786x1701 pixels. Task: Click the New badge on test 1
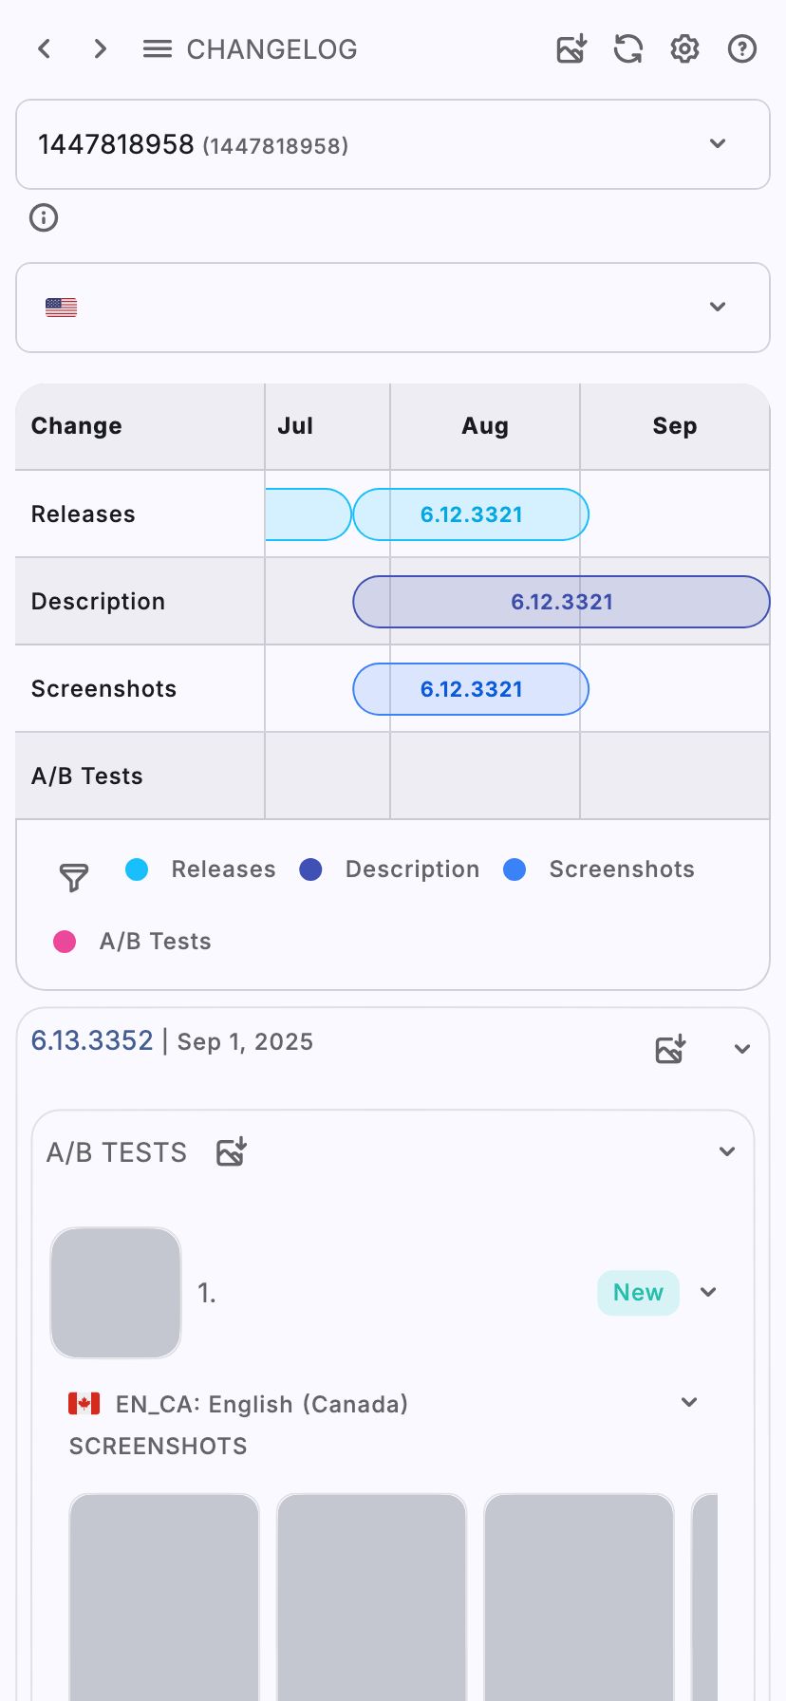(638, 1293)
